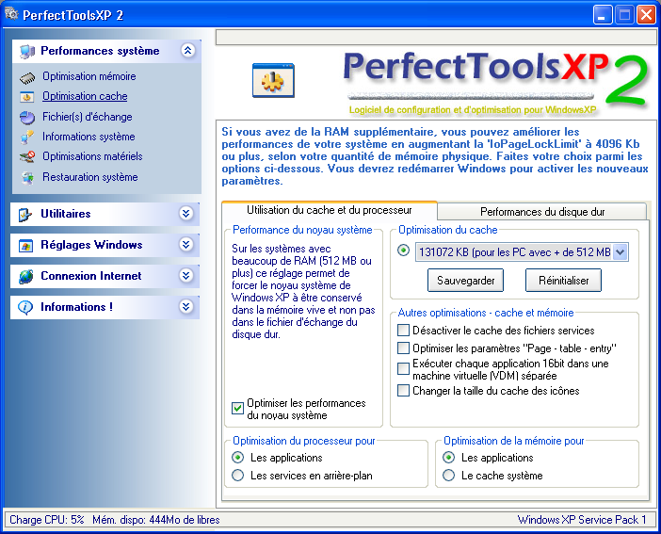Select Les services en arrière-plan option
This screenshot has height=534, width=661.
238,476
